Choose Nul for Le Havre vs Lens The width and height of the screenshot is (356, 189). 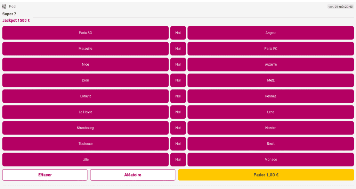(178, 112)
